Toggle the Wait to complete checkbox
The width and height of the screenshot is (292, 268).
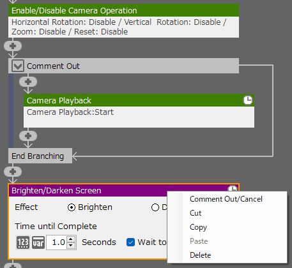click(x=130, y=242)
